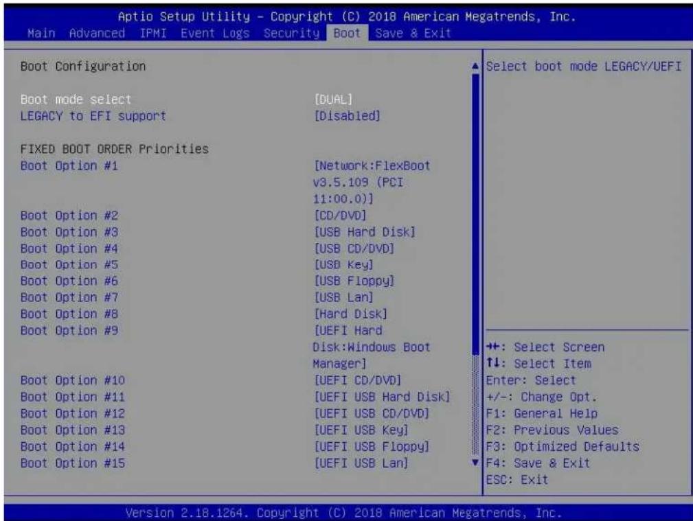Viewport: 693px width, 521px height.
Task: Select Boot Option #7 label
Action: pos(69,297)
